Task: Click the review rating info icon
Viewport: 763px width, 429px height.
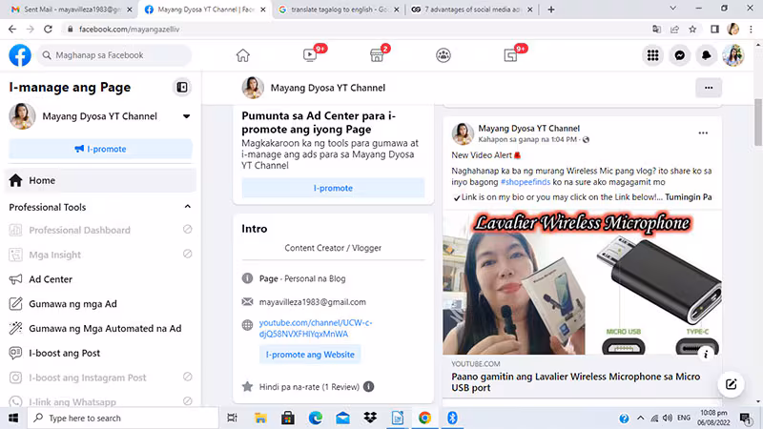Action: tap(369, 387)
